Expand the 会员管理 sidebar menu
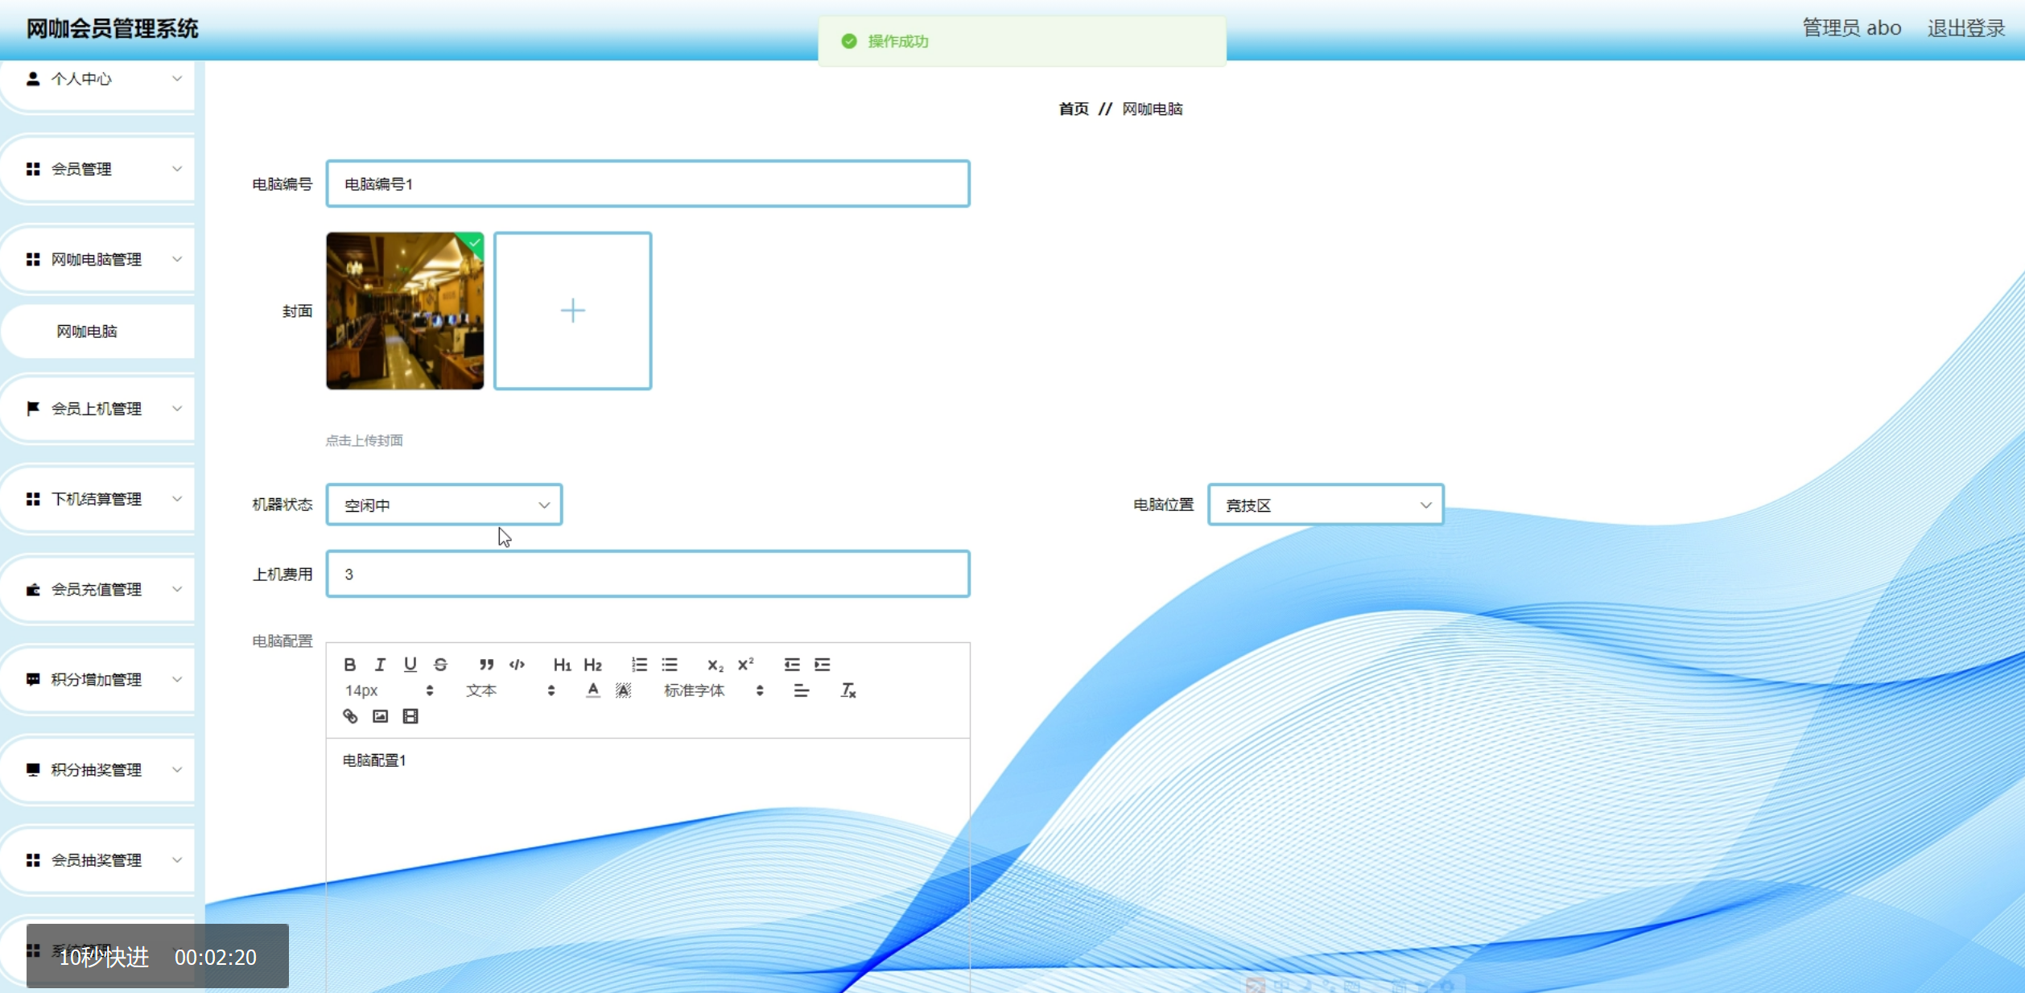The width and height of the screenshot is (2025, 993). [x=98, y=169]
